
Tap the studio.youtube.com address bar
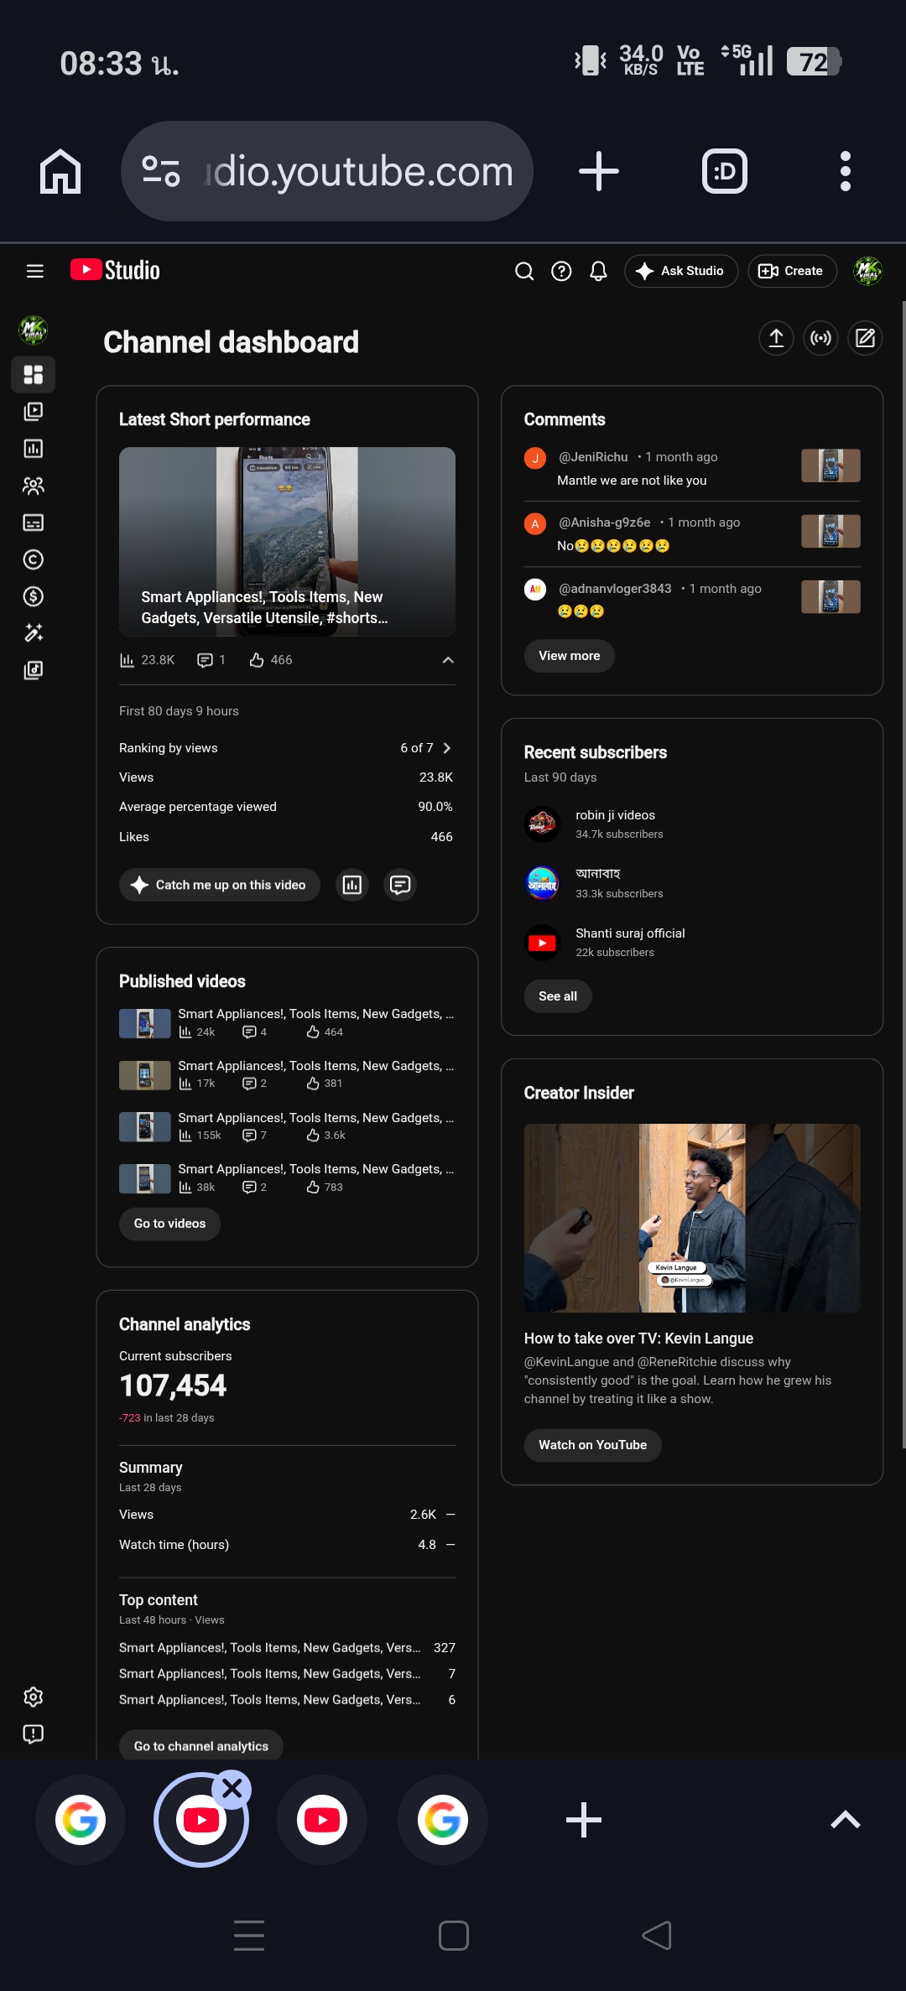coord(327,171)
